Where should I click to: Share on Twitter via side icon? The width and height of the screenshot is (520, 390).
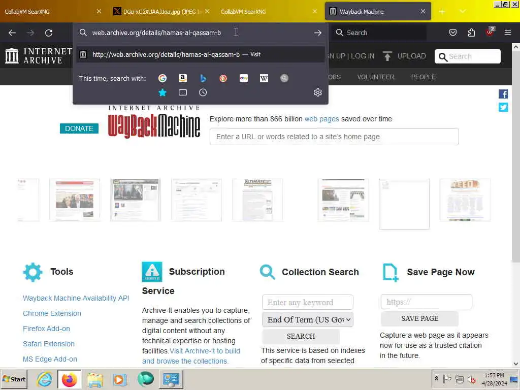click(x=503, y=107)
